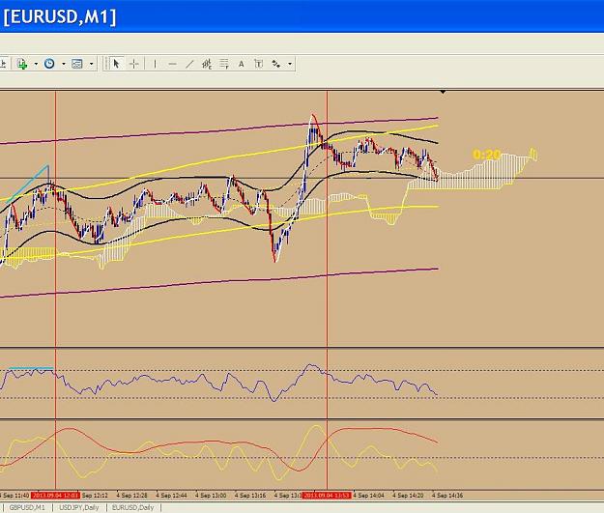Expand the Templates dropdown arrow

click(x=91, y=64)
